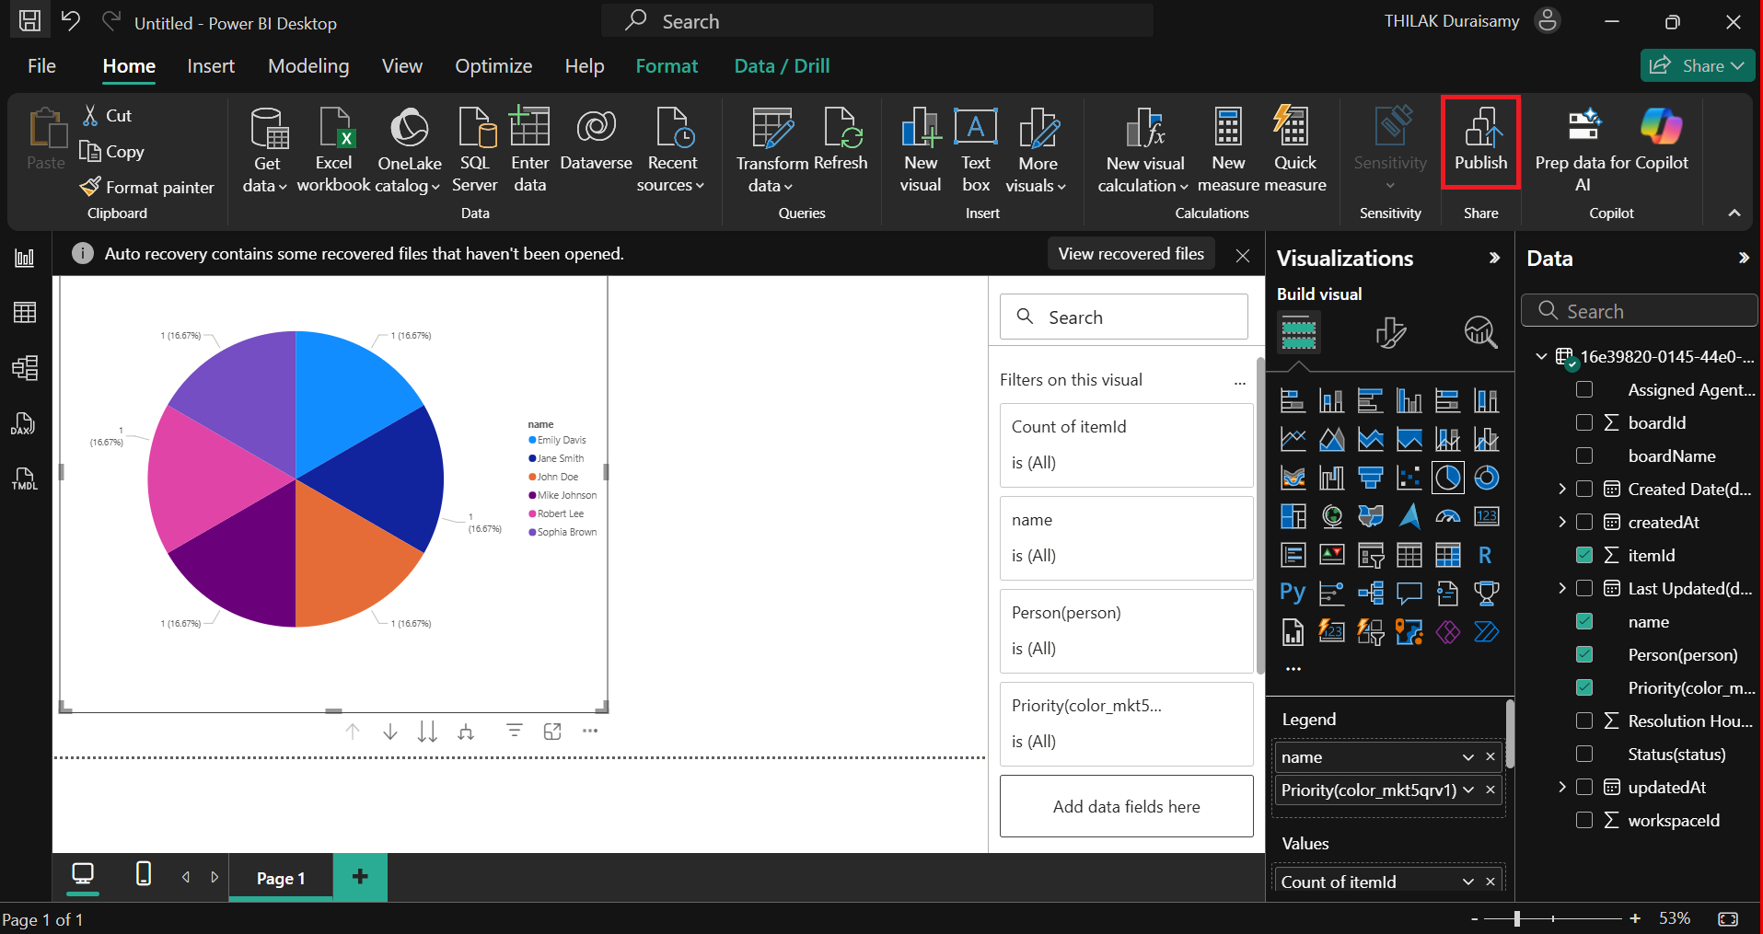Select the Gauge visual type
Screen dimensions: 1763x934
(x=1448, y=516)
